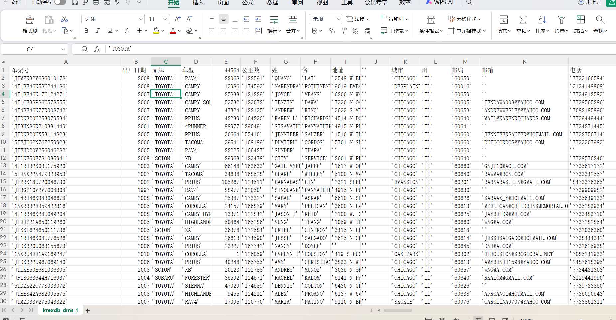Open WPS AI
616x320 pixels.
(440, 2)
